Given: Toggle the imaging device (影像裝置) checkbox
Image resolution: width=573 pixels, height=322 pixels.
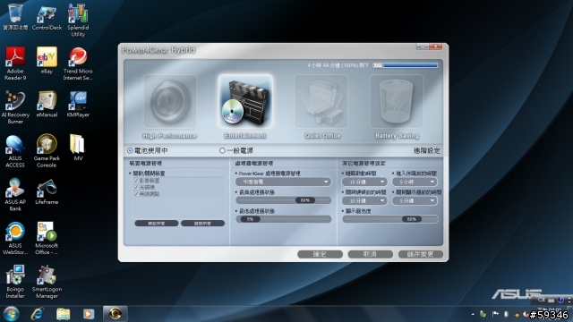Looking at the screenshot, I should click(x=136, y=181).
